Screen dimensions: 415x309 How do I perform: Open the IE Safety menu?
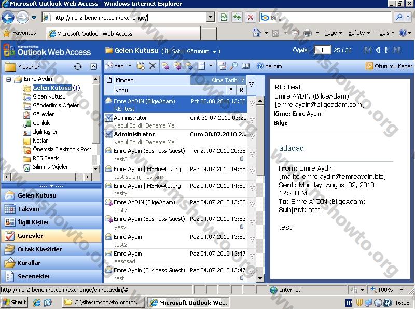[x=359, y=33]
